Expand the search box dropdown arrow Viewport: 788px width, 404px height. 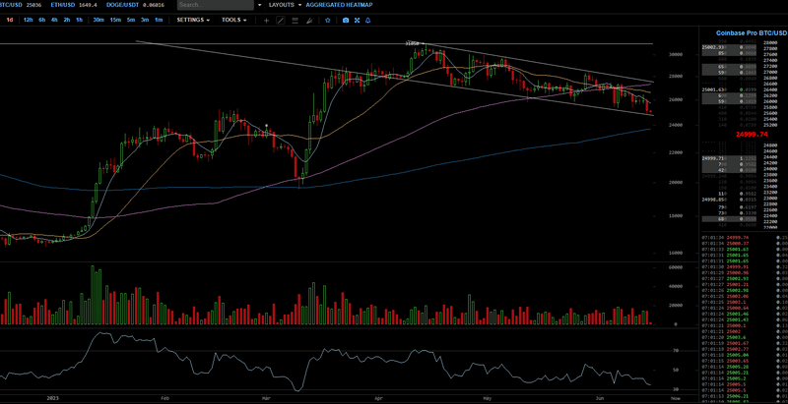(x=259, y=5)
